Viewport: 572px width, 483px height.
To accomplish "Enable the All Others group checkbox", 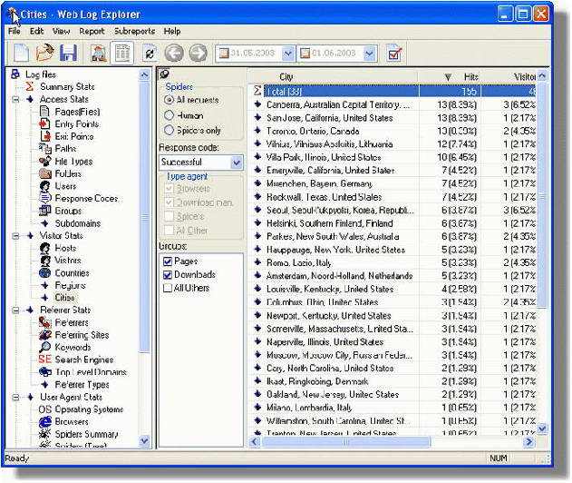I will (168, 289).
